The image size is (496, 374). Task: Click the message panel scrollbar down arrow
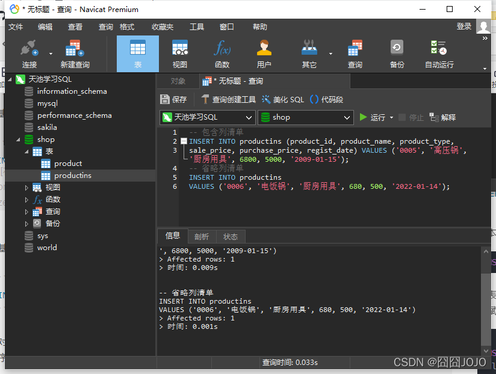point(486,351)
